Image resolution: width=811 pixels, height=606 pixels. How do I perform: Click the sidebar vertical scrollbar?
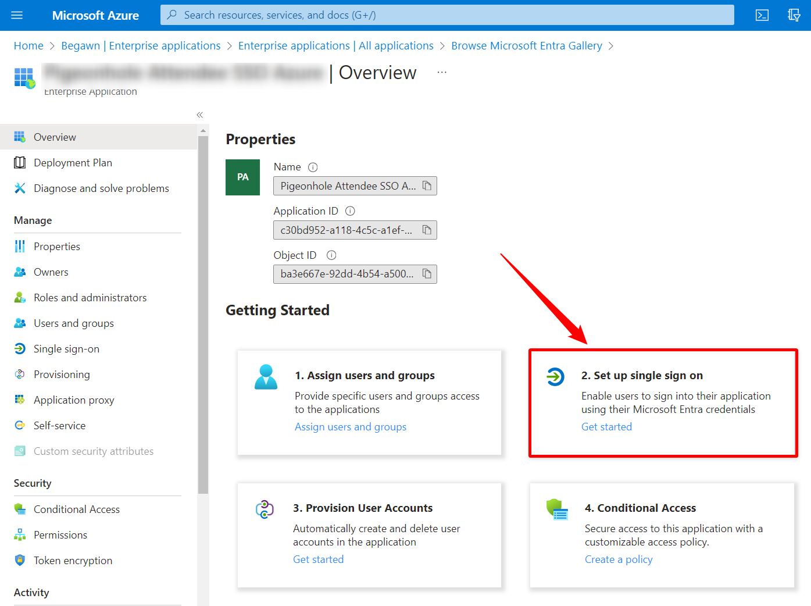click(x=203, y=314)
